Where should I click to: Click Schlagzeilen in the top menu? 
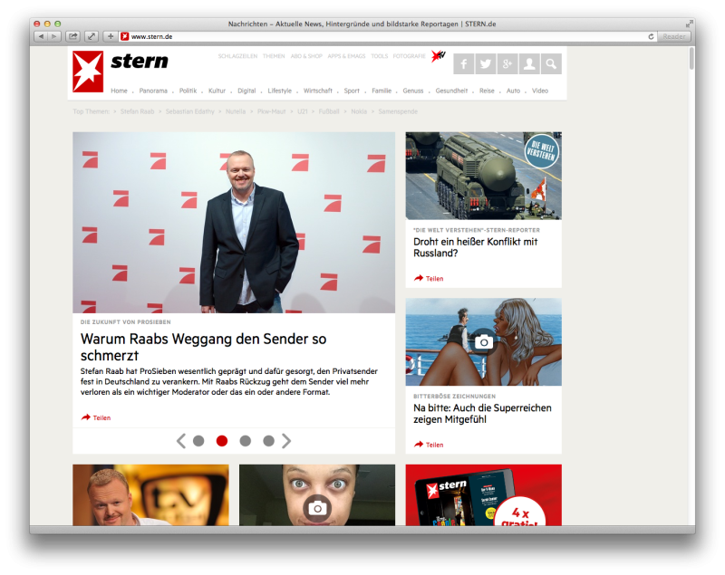pyautogui.click(x=237, y=56)
